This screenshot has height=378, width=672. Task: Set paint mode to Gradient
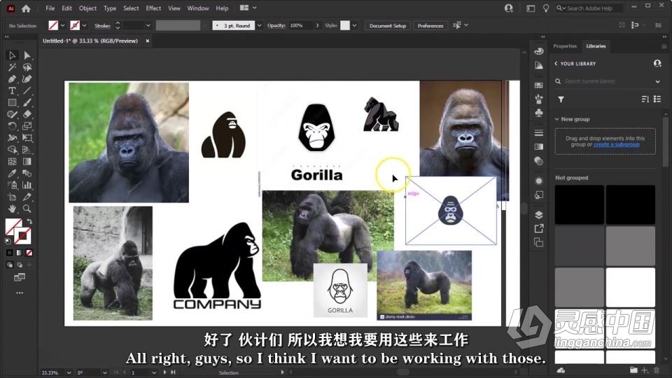pyautogui.click(x=20, y=253)
